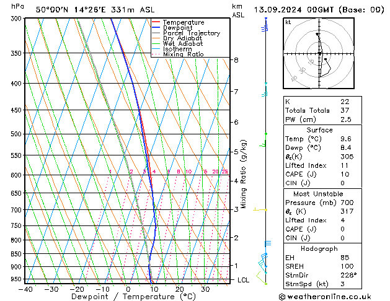Click the 'EH' value 85
The width and height of the screenshot is (390, 301).
pyautogui.click(x=345, y=258)
